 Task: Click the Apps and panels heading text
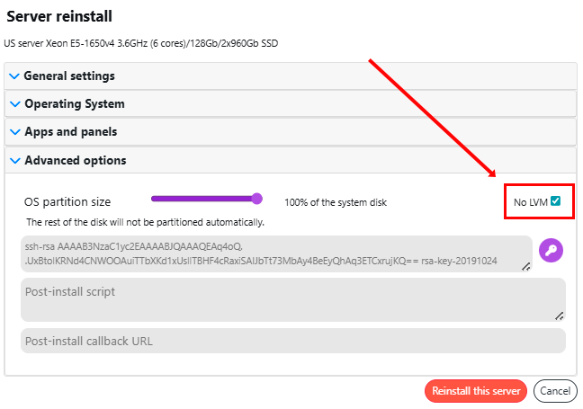pyautogui.click(x=70, y=132)
